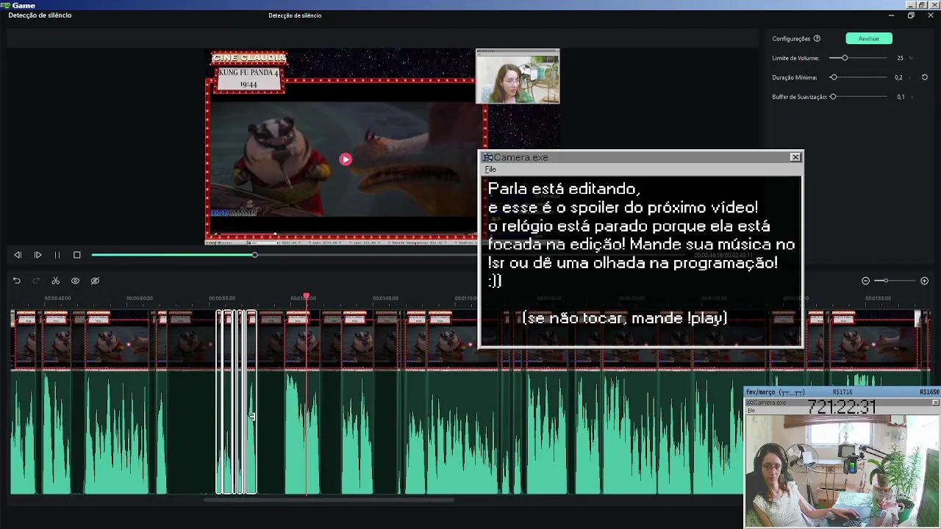Viewport: 941px width, 529px height.
Task: Click the Detecção de silêncio centered title
Action: 295,15
